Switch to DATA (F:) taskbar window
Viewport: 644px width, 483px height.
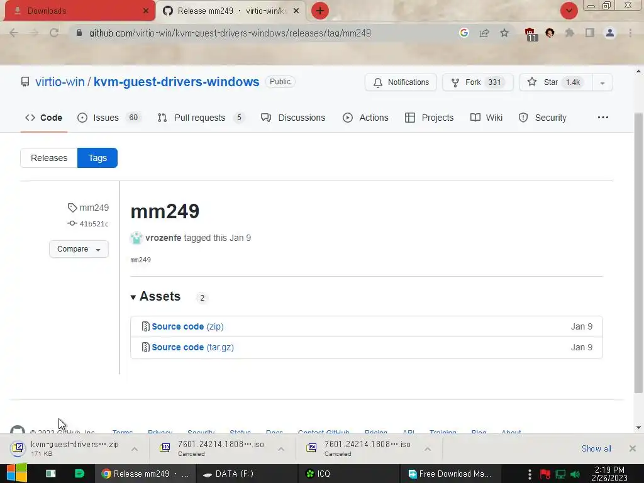(x=247, y=474)
